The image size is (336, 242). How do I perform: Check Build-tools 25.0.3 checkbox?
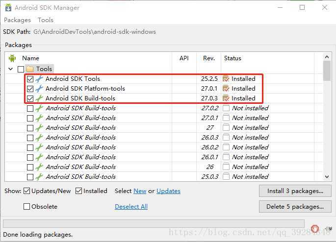30,177
